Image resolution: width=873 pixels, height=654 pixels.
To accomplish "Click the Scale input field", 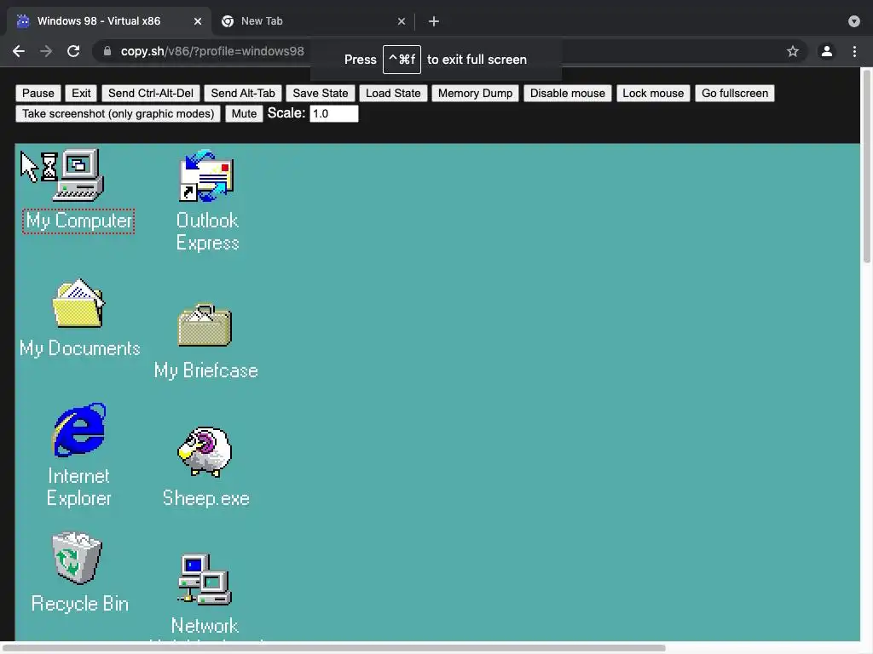I will [x=333, y=114].
